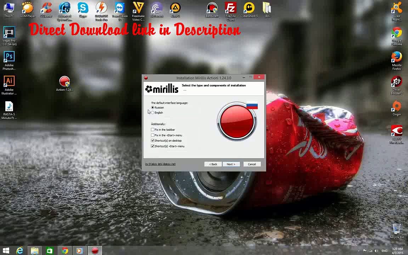Launch ABBYY FineReader shortcut
Image resolution: width=408 pixels, height=255 pixels.
(x=397, y=135)
